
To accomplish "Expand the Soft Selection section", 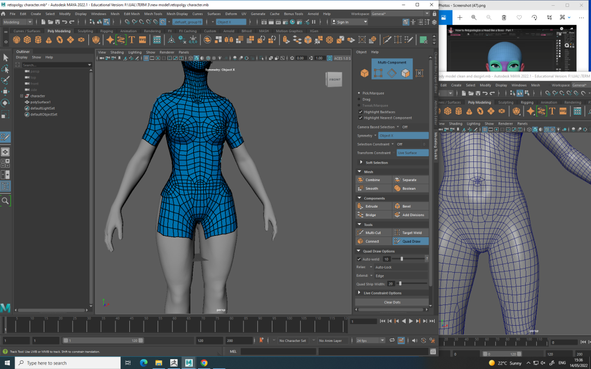I will (x=376, y=163).
